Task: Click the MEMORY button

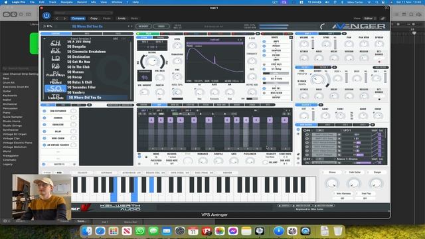Action: click(x=143, y=27)
